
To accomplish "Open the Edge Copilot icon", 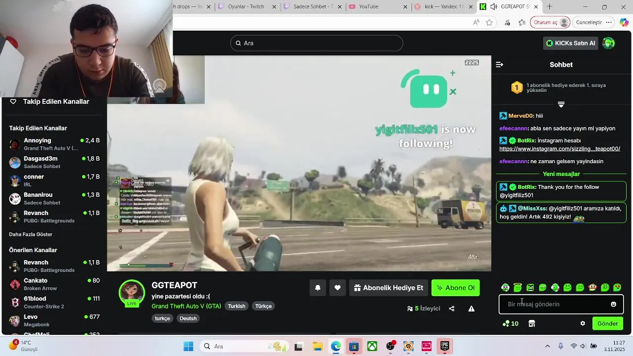I will click(624, 22).
